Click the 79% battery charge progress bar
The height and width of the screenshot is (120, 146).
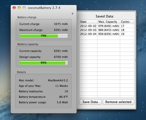coord(44,36)
